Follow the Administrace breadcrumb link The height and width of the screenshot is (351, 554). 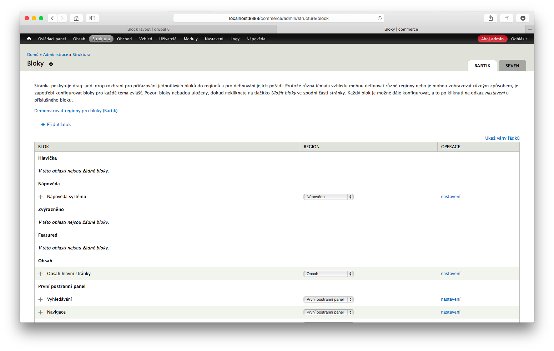55,55
